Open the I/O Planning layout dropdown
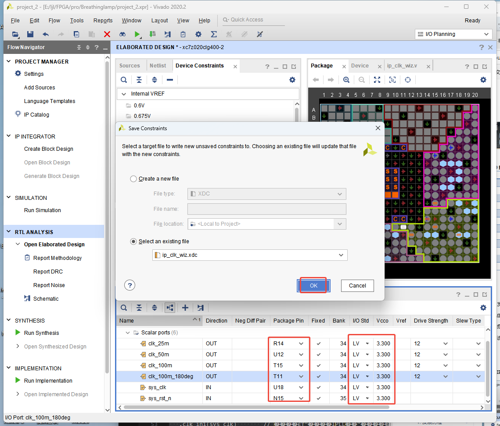500x426 pixels. click(453, 34)
